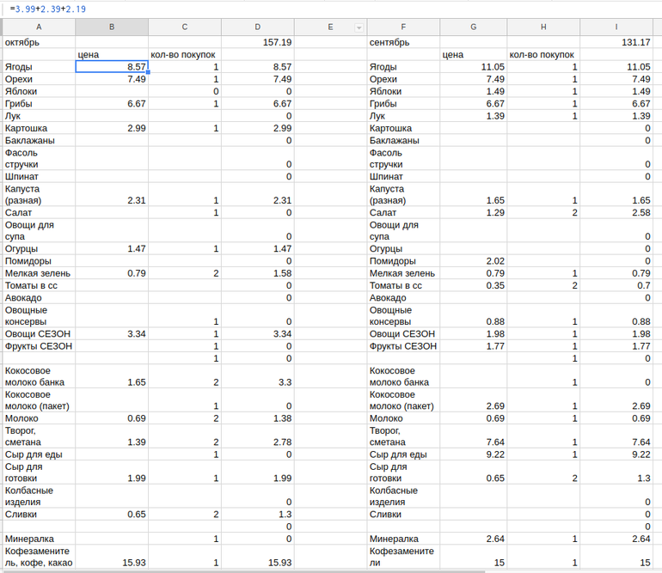Select the Авокадо cell in column F

pos(403,298)
